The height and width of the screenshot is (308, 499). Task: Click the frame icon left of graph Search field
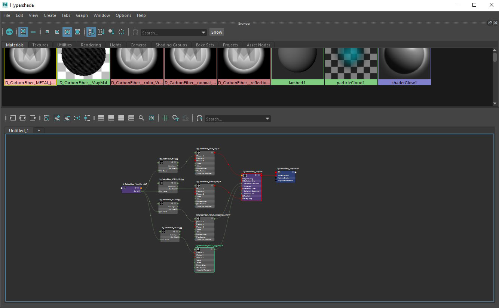pos(199,118)
